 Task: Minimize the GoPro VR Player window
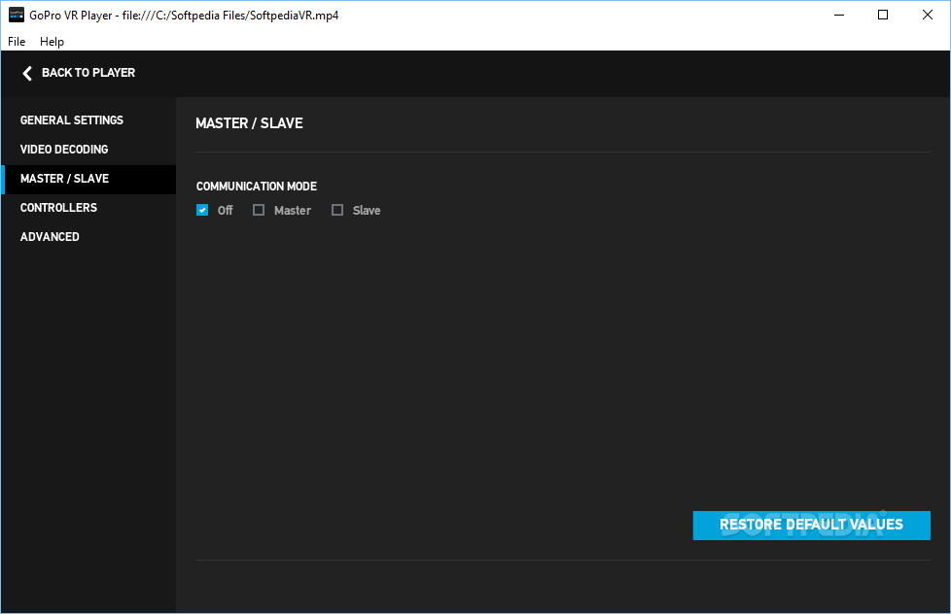tap(839, 16)
